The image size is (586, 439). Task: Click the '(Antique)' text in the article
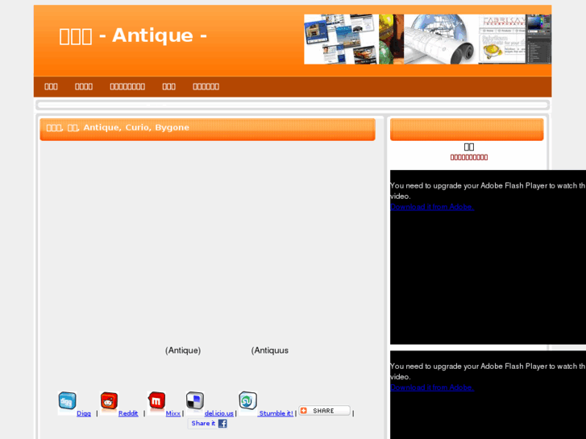(x=183, y=350)
